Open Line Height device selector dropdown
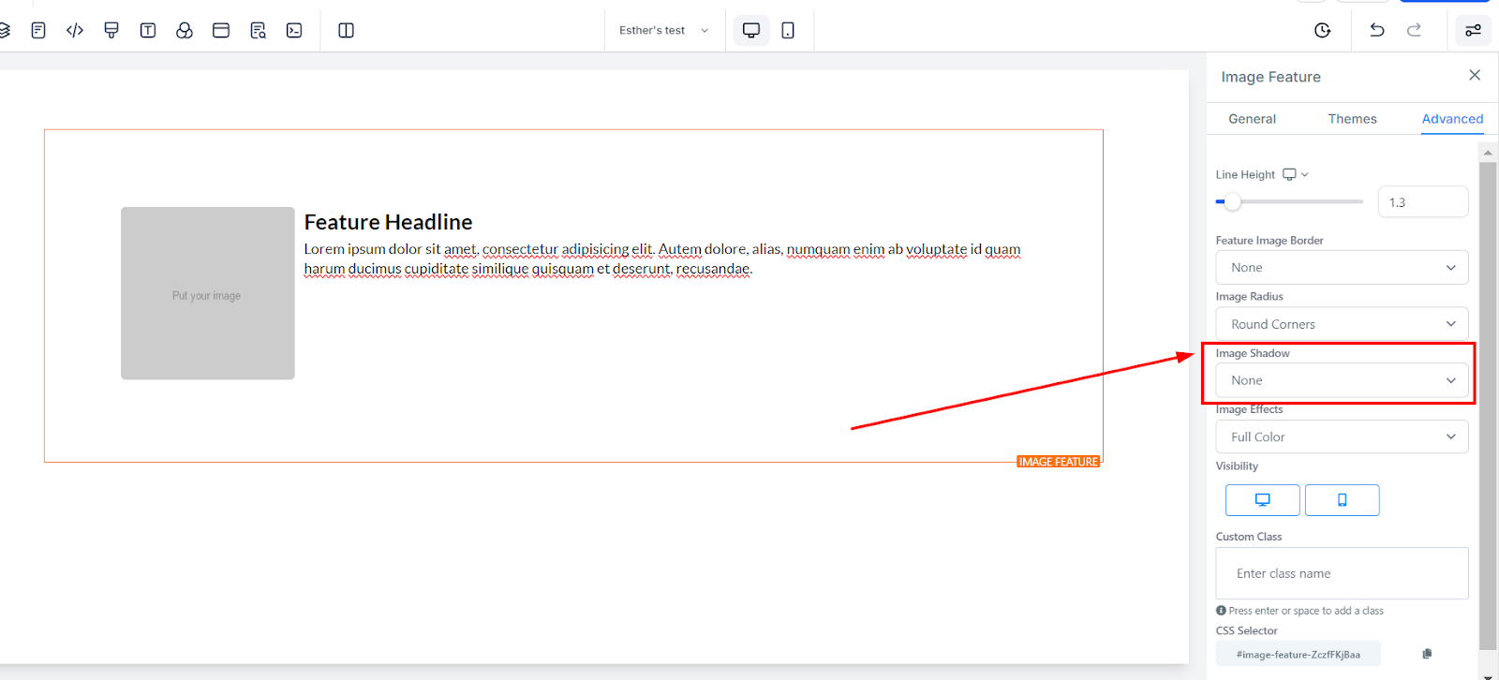Viewport: 1499px width, 680px height. (1296, 174)
